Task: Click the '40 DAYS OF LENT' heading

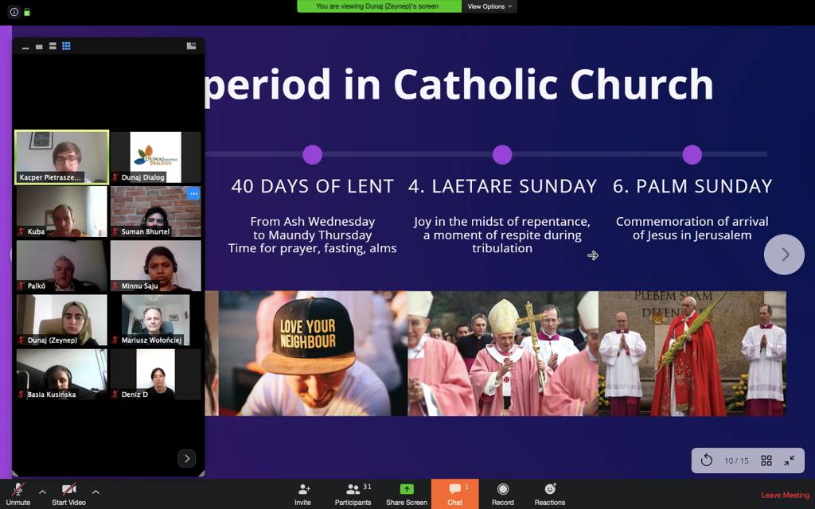Action: 312,186
